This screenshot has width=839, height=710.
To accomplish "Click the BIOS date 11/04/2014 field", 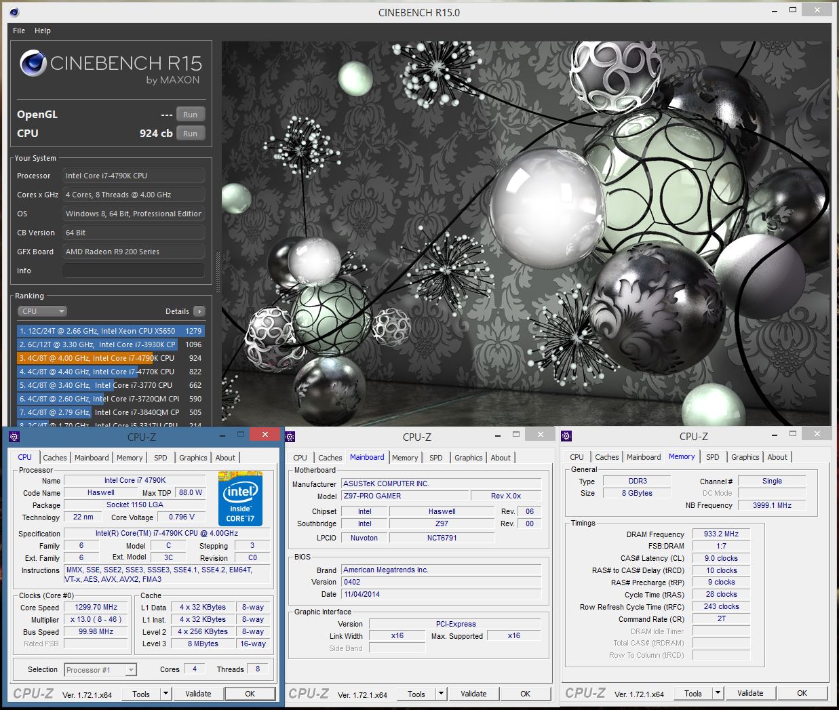I will coord(441,594).
